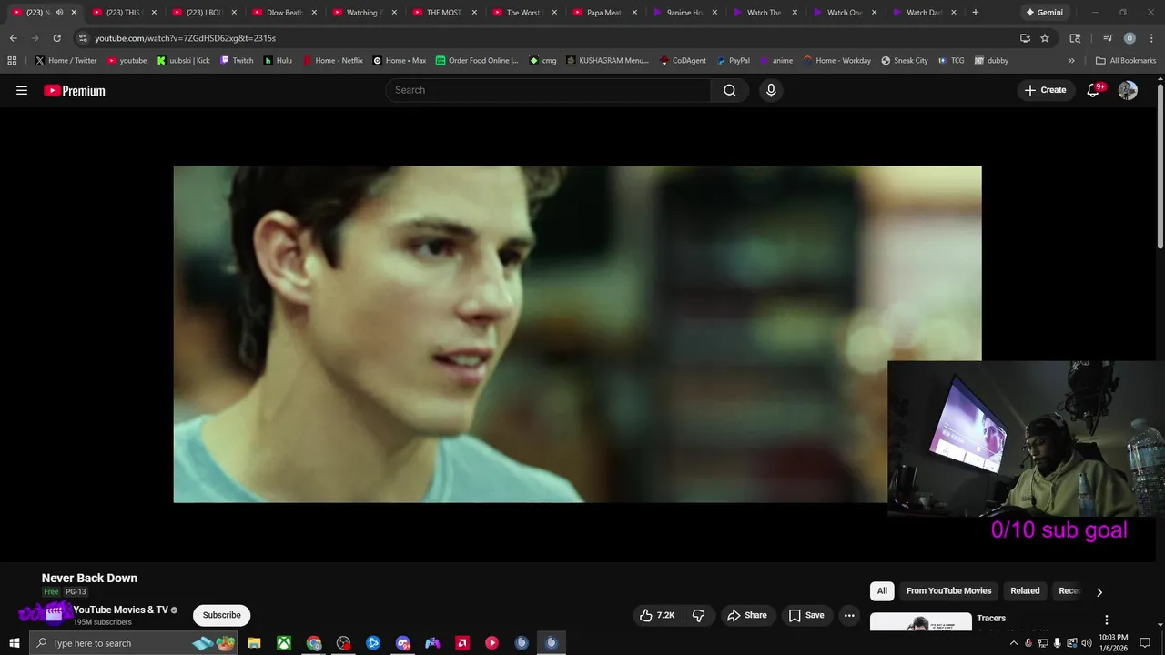Click the Create button
The image size is (1165, 655).
coord(1045,90)
